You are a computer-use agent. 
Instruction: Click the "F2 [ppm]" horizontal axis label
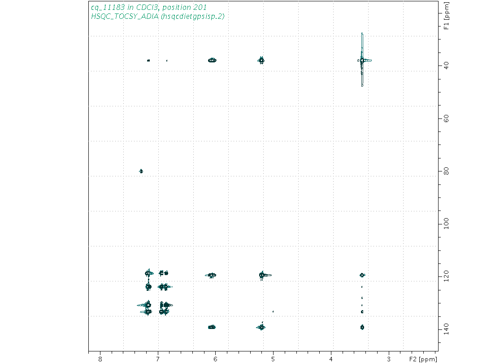tap(423, 359)
